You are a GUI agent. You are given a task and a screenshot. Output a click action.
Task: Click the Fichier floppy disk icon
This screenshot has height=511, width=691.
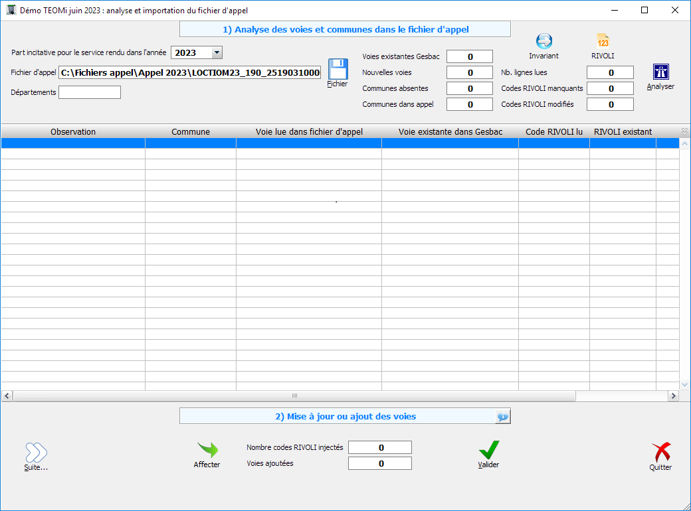pos(338,70)
